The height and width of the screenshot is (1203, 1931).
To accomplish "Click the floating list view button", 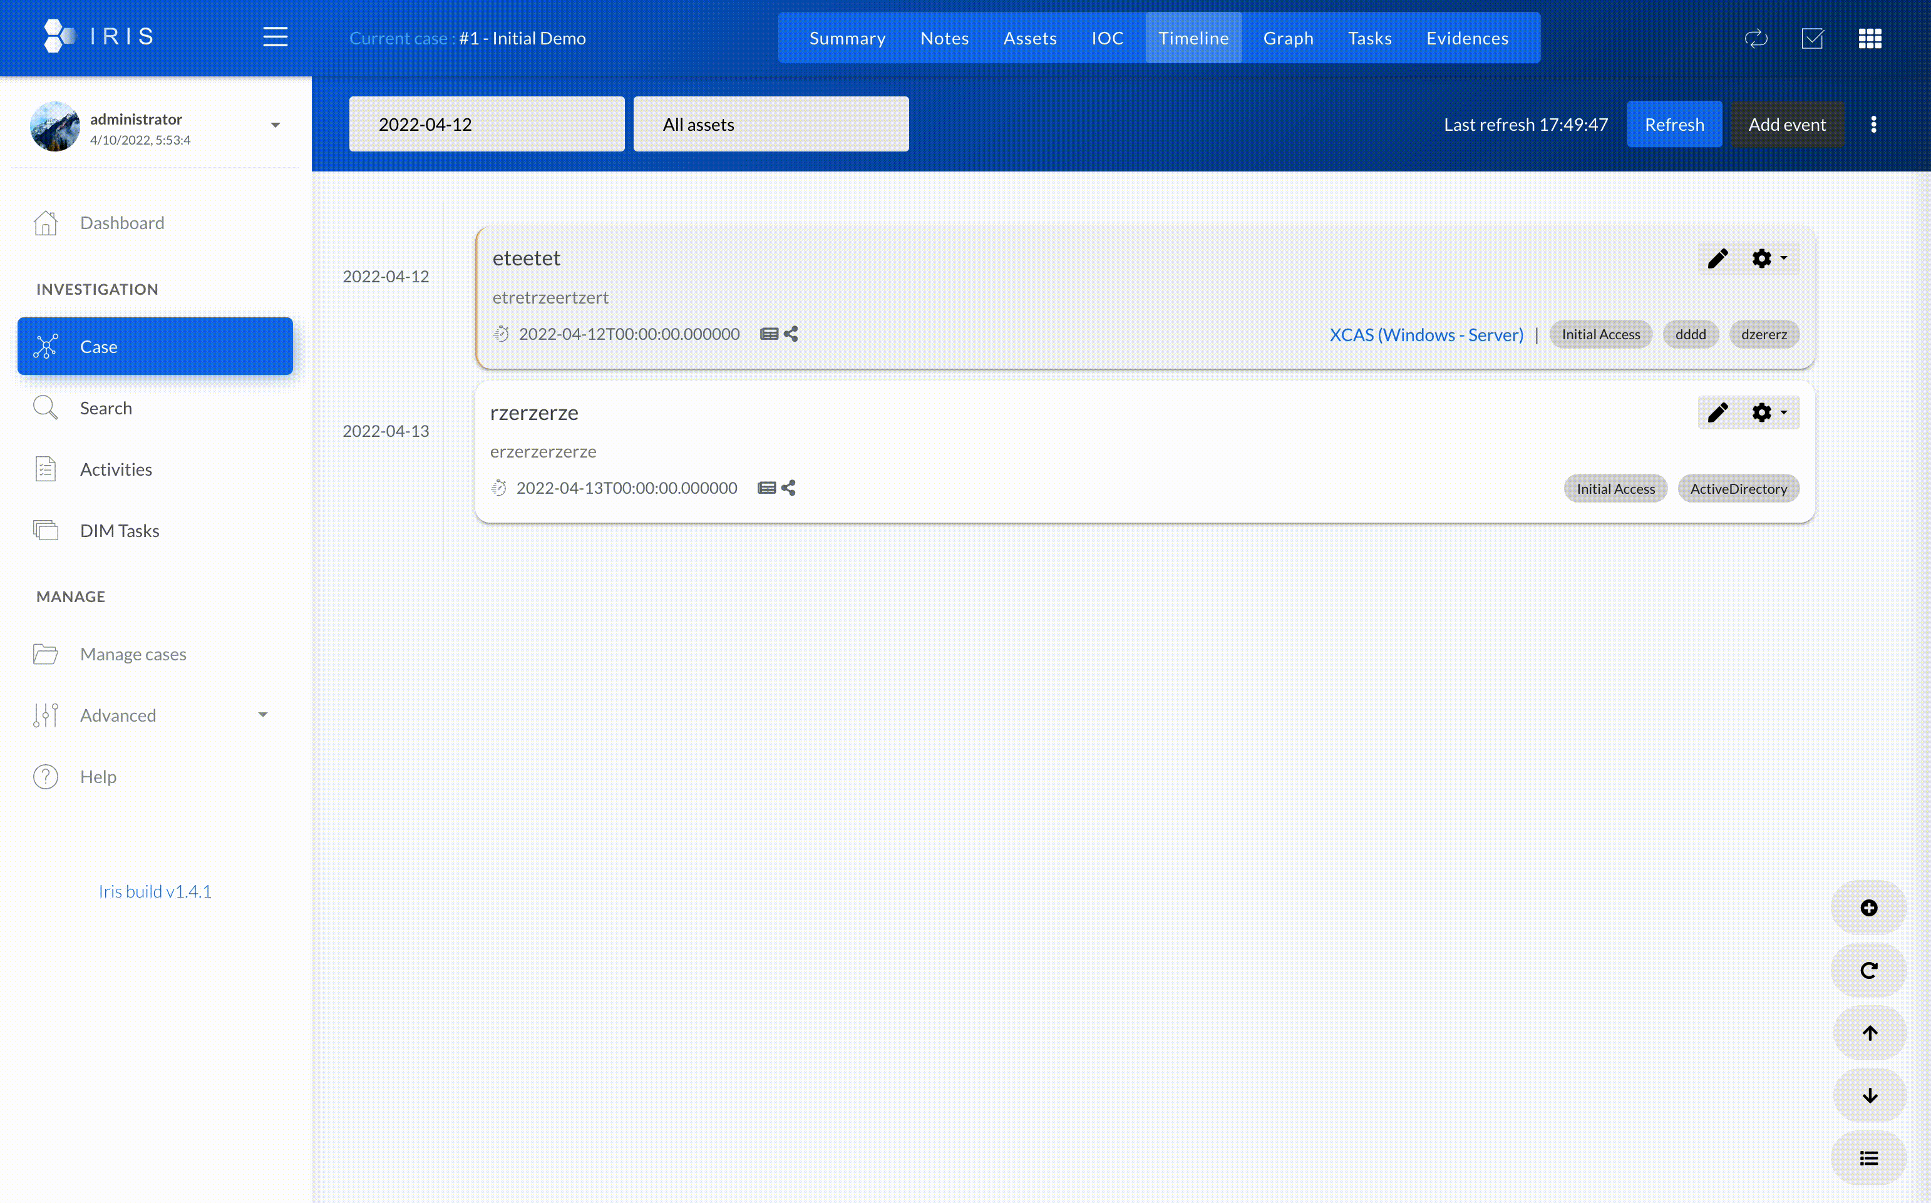I will pyautogui.click(x=1868, y=1159).
